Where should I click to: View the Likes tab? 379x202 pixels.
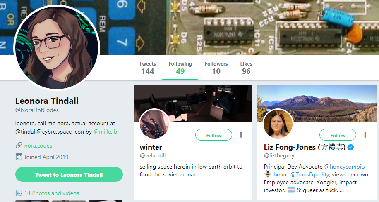(246, 68)
